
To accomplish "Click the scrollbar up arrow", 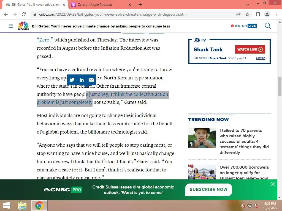I will click(280, 22).
